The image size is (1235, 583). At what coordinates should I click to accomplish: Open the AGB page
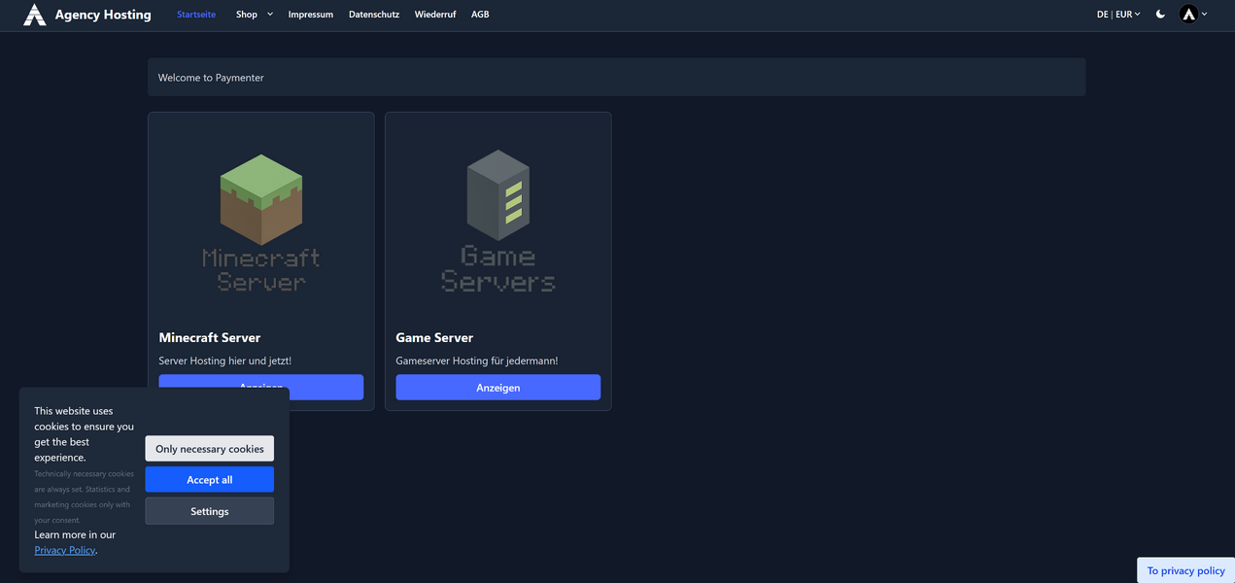tap(480, 15)
